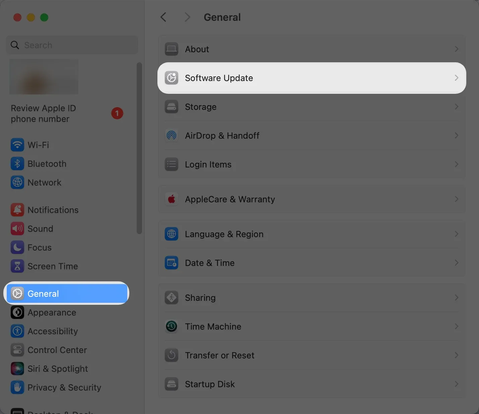Click the red notification badge
This screenshot has height=414, width=479.
[x=117, y=113]
